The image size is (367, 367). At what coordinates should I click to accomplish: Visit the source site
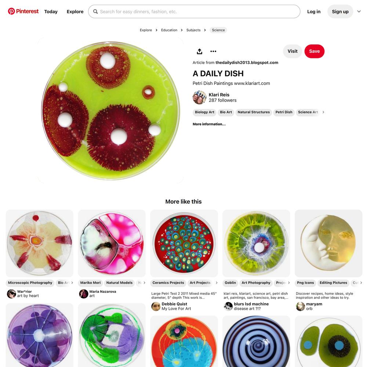(x=292, y=51)
